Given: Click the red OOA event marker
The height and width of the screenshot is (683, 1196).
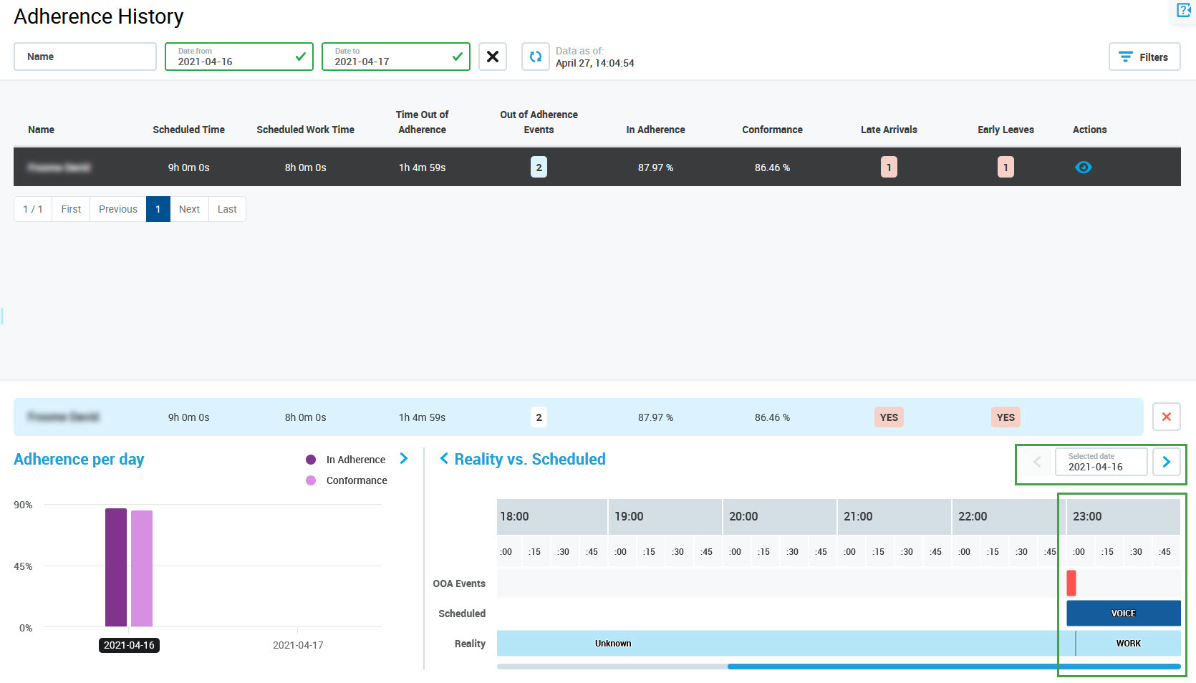Looking at the screenshot, I should tap(1071, 583).
